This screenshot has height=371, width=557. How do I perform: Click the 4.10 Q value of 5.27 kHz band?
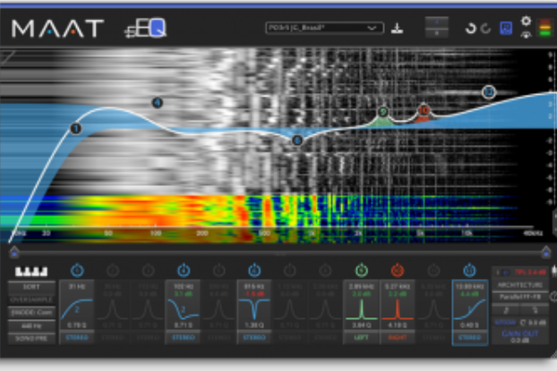coord(397,325)
